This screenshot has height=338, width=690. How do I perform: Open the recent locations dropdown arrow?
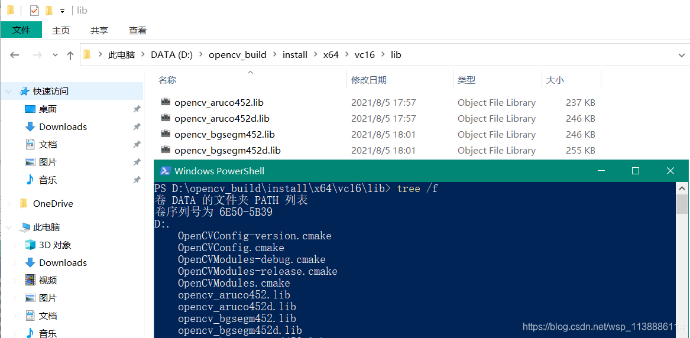[55, 55]
